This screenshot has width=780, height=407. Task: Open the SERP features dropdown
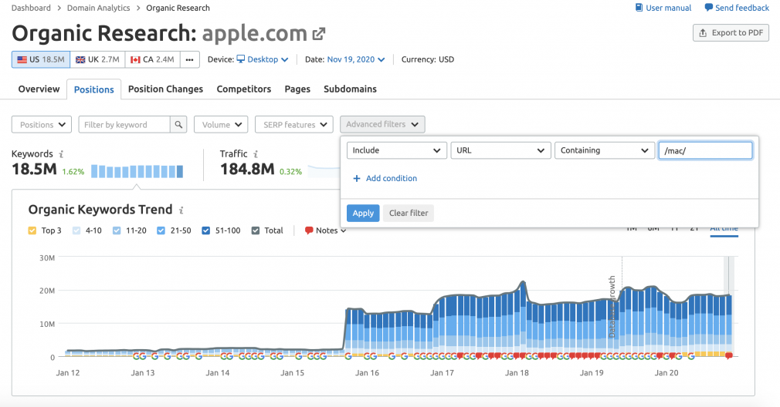point(294,125)
